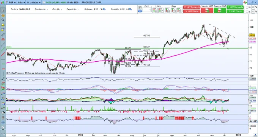Click the trash can delete tool

click(3, 118)
